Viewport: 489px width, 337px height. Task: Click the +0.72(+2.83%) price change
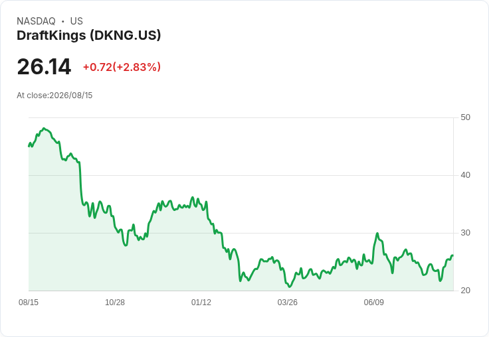[x=122, y=67]
